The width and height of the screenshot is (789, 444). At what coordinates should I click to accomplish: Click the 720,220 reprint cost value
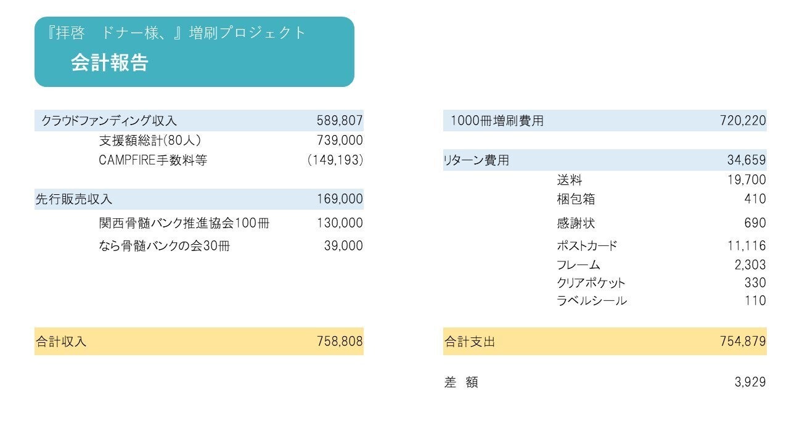(x=743, y=121)
